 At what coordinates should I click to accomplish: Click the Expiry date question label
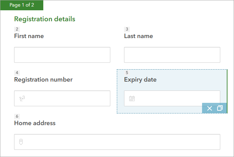pyautogui.click(x=140, y=80)
